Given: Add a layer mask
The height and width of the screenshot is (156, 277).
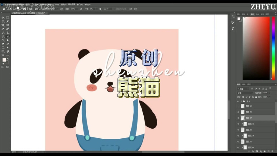Looking at the screenshot, I should (x=257, y=151).
